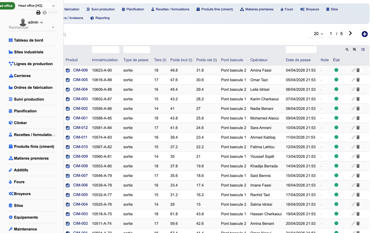Sort by the Pont bascule column header
This screenshot has height=233, width=373.
[x=232, y=60]
